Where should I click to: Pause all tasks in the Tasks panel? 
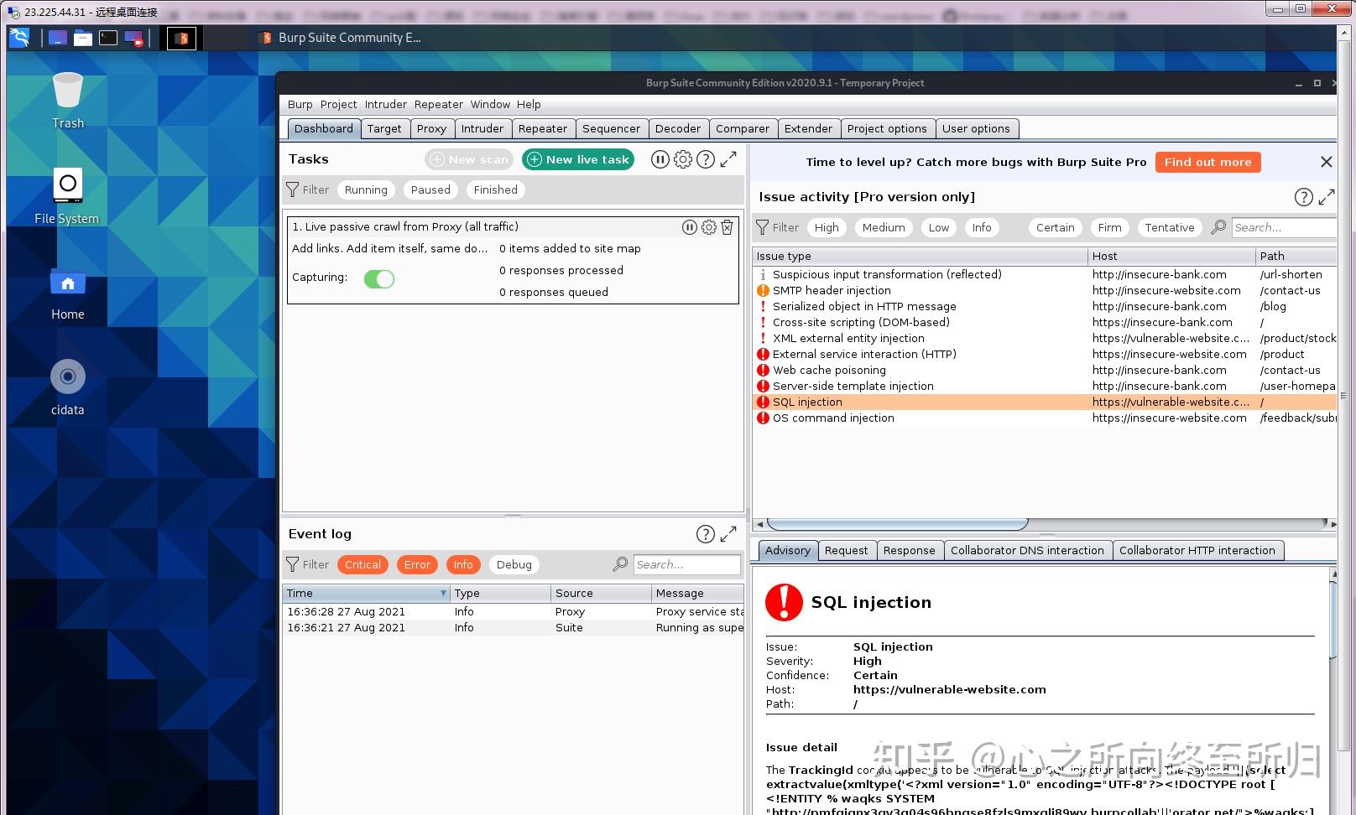click(x=660, y=159)
